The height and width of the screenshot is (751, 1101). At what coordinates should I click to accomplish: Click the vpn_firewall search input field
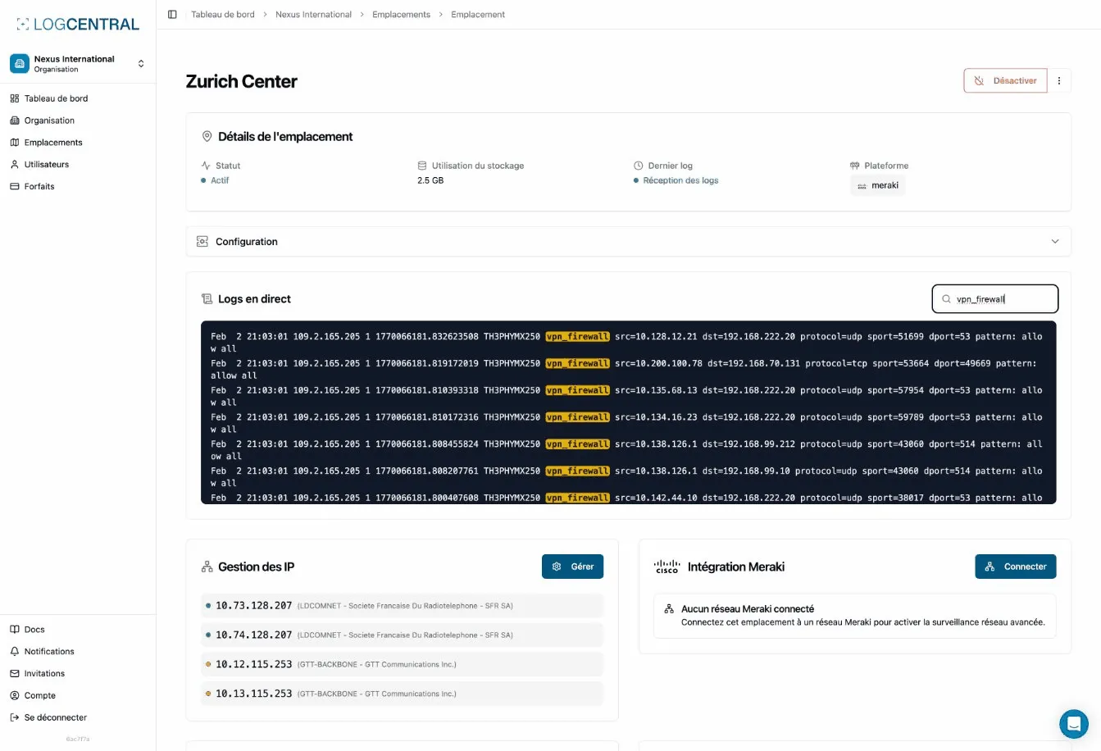click(994, 298)
